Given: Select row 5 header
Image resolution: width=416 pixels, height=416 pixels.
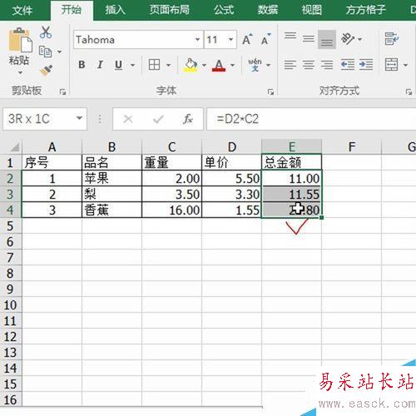Looking at the screenshot, I should 11,225.
